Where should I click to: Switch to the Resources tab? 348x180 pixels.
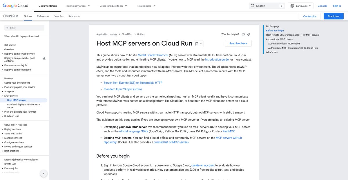point(75,16)
